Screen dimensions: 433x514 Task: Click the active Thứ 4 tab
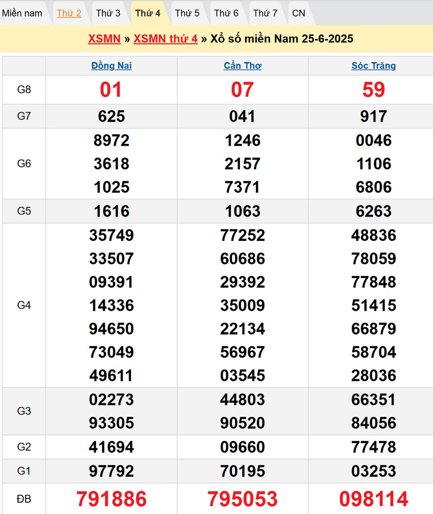pyautogui.click(x=148, y=13)
